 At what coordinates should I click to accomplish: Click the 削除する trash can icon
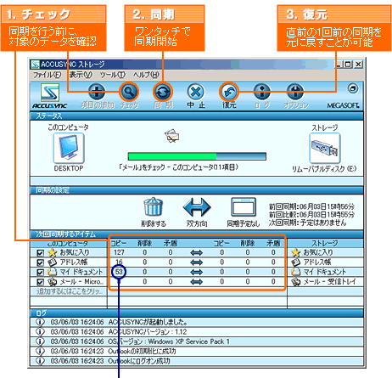[154, 206]
